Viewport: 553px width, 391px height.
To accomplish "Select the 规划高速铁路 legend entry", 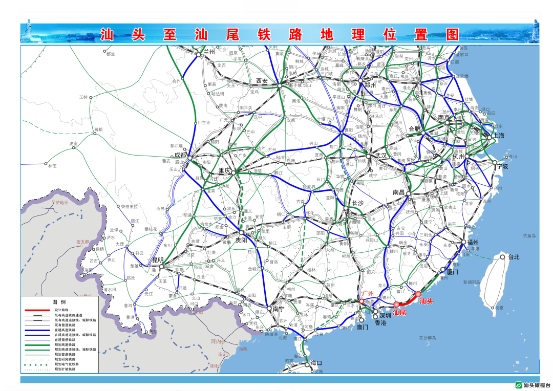I will coord(65,345).
